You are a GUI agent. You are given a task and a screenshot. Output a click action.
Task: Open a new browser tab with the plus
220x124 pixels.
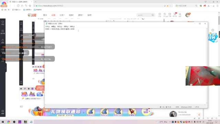tap(36, 2)
